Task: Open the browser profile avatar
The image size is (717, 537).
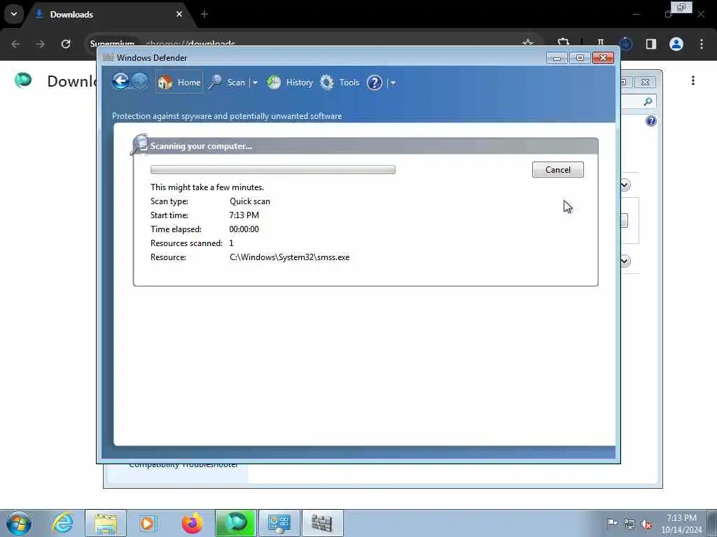Action: tap(676, 44)
